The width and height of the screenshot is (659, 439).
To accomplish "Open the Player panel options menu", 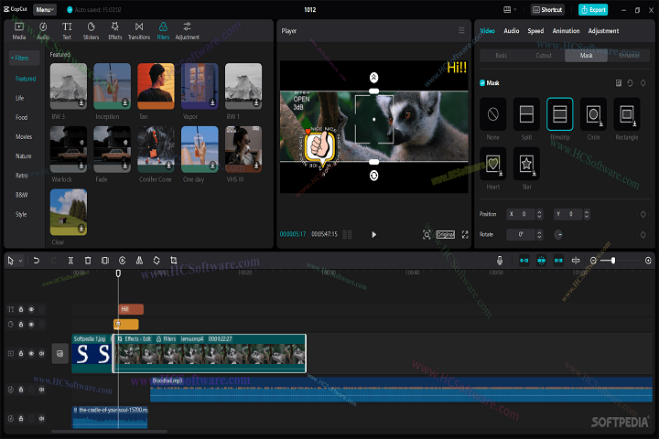I will (x=461, y=30).
